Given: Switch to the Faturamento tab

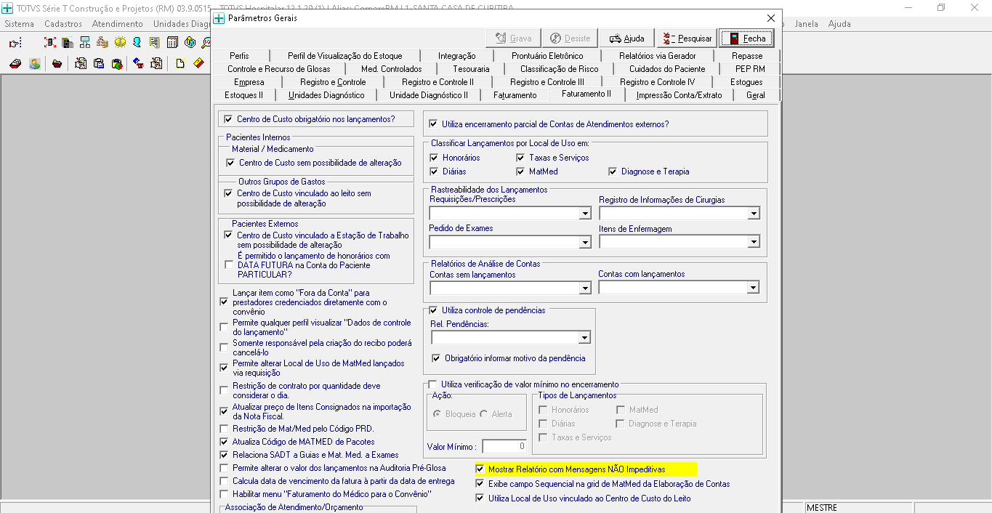Looking at the screenshot, I should (x=515, y=94).
